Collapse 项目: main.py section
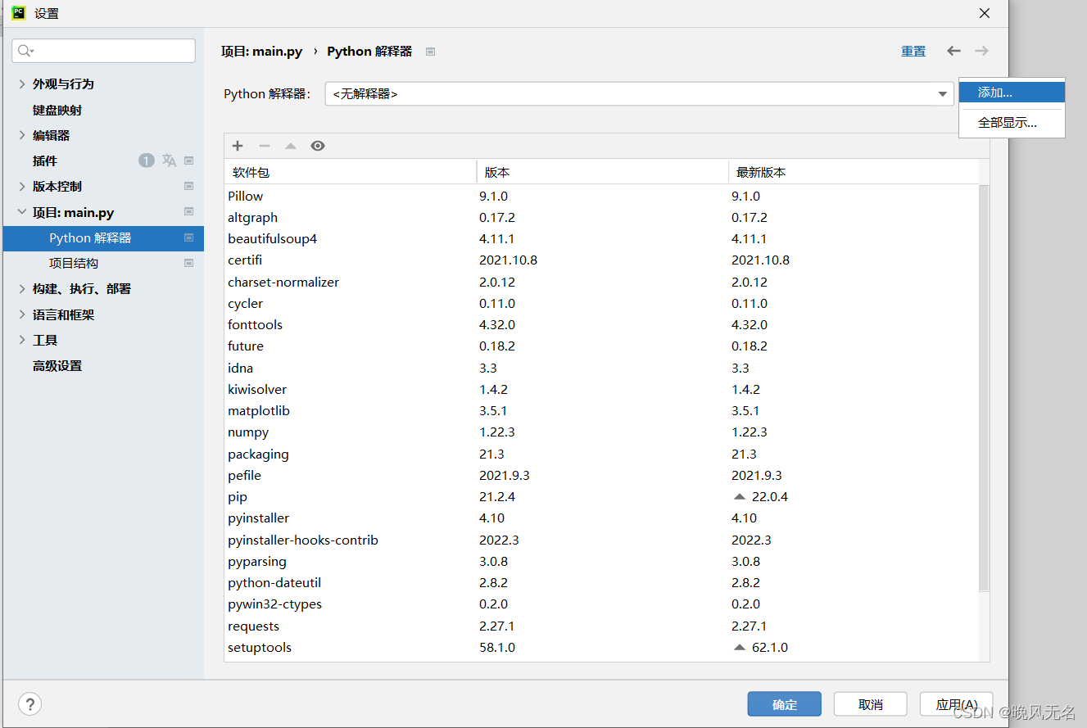Viewport: 1087px width, 728px height. click(x=22, y=212)
